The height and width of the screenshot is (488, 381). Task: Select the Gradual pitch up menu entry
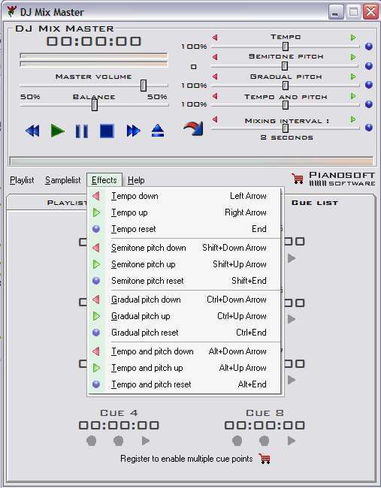click(186, 316)
